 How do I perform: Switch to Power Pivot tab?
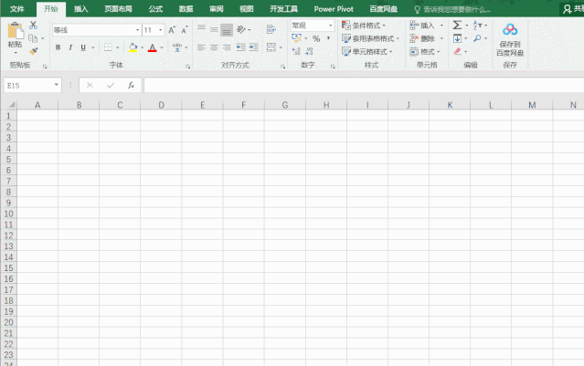pyautogui.click(x=334, y=9)
